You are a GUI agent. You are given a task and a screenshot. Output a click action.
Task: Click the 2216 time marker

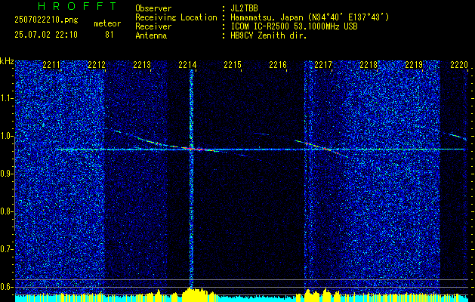coord(278,65)
